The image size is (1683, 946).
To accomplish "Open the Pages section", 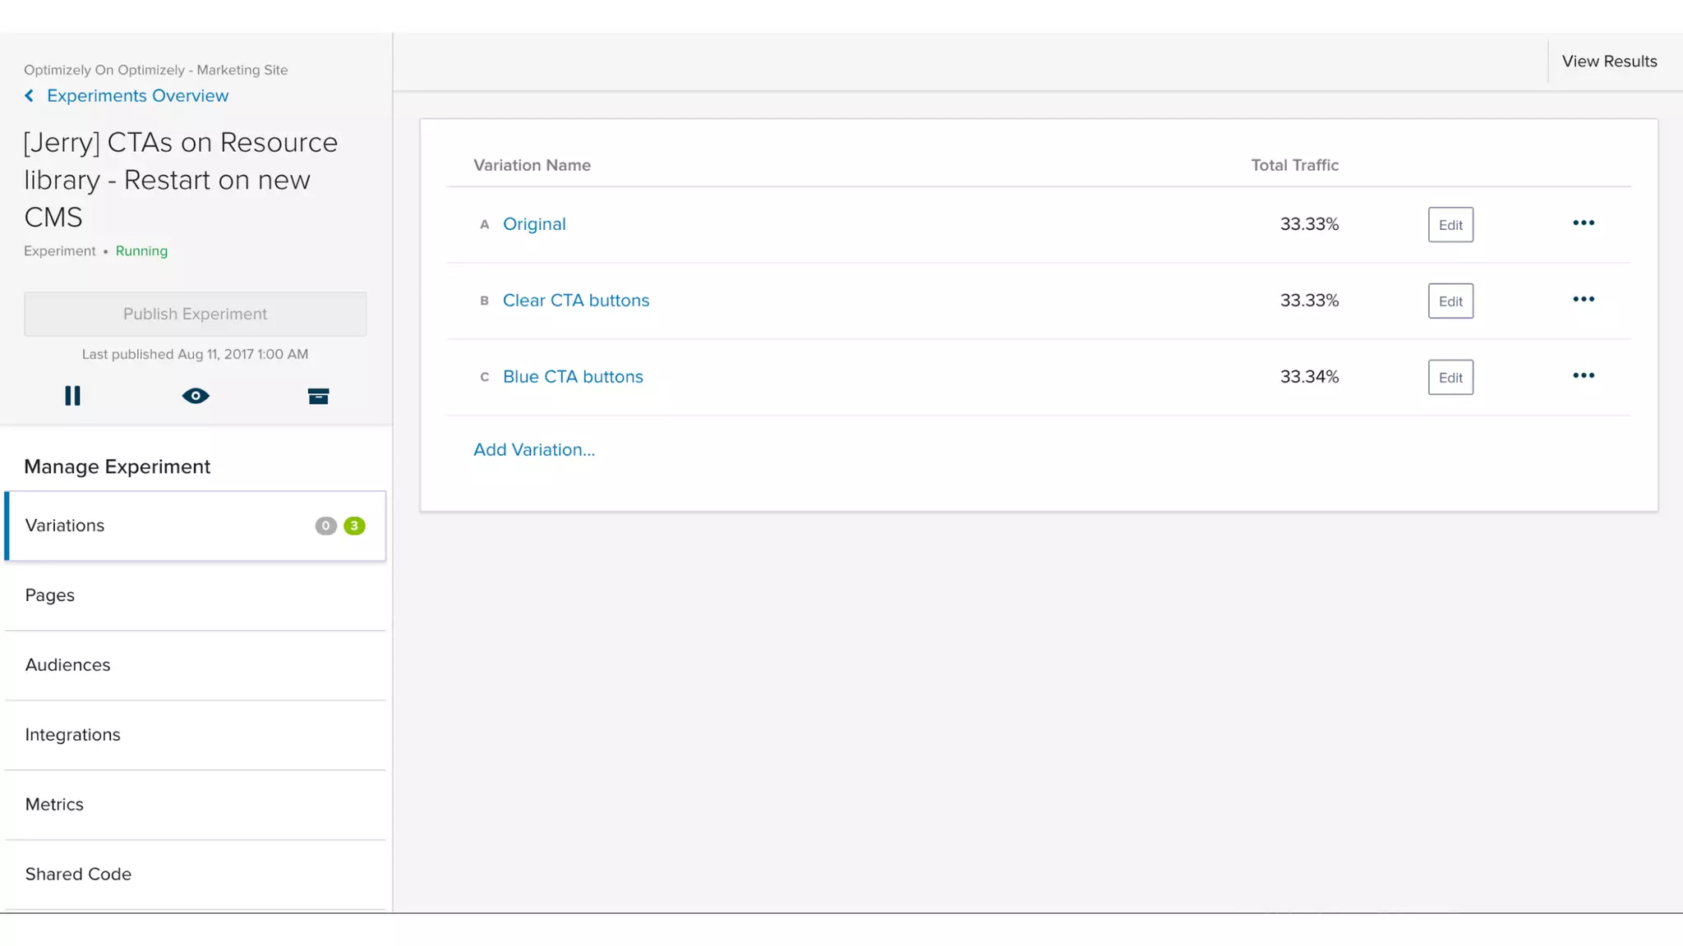I will tap(50, 595).
